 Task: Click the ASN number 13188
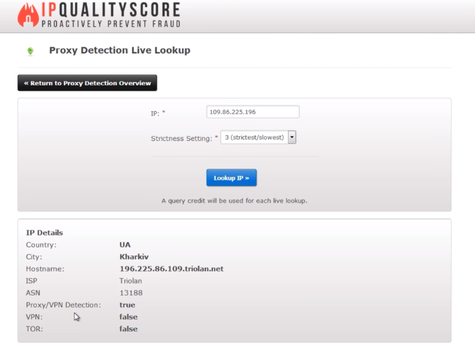131,293
